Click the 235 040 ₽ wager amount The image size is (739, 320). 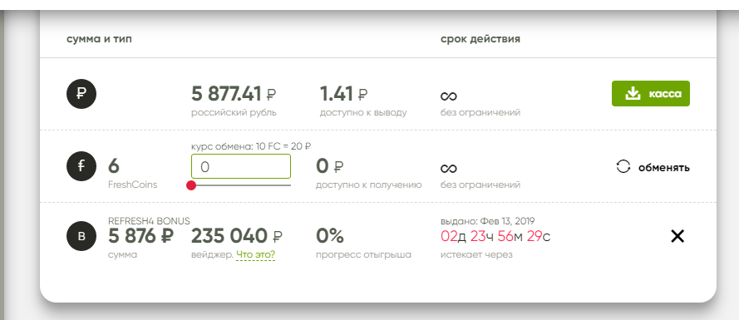click(x=237, y=236)
